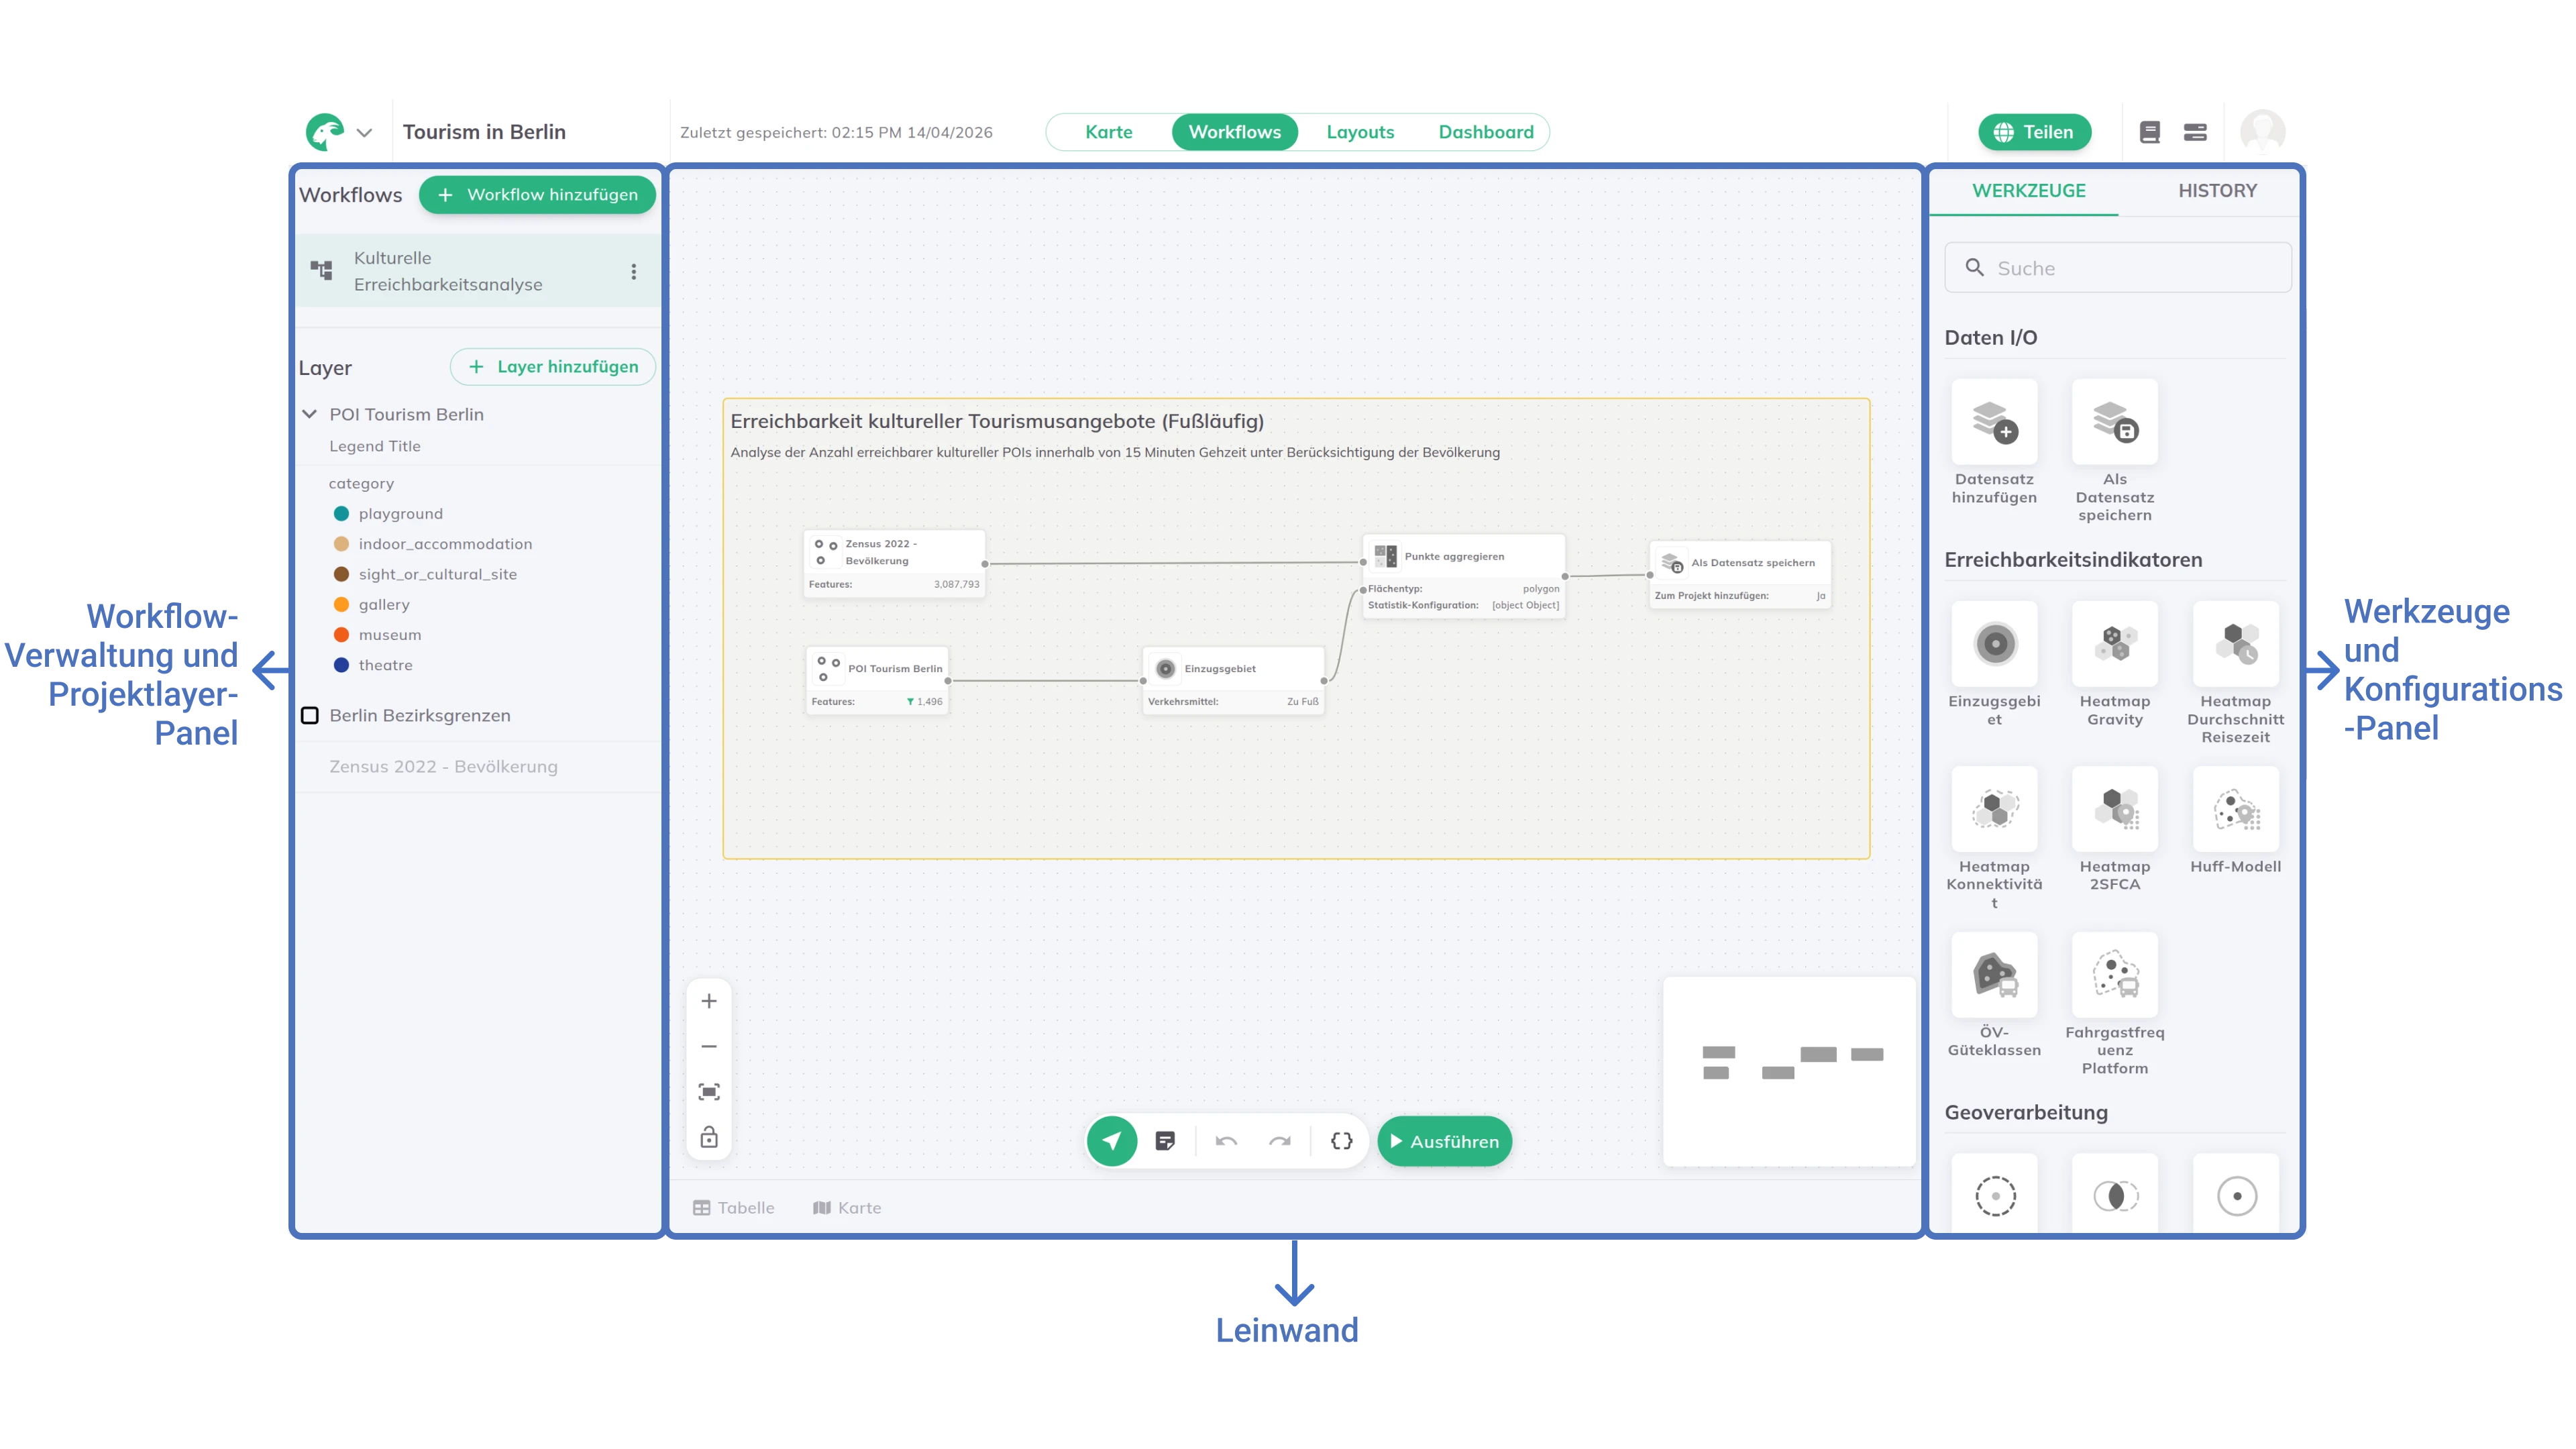Switch to the WERKZEUGE tab
Viewport: 2576px width, 1449px height.
tap(2028, 190)
